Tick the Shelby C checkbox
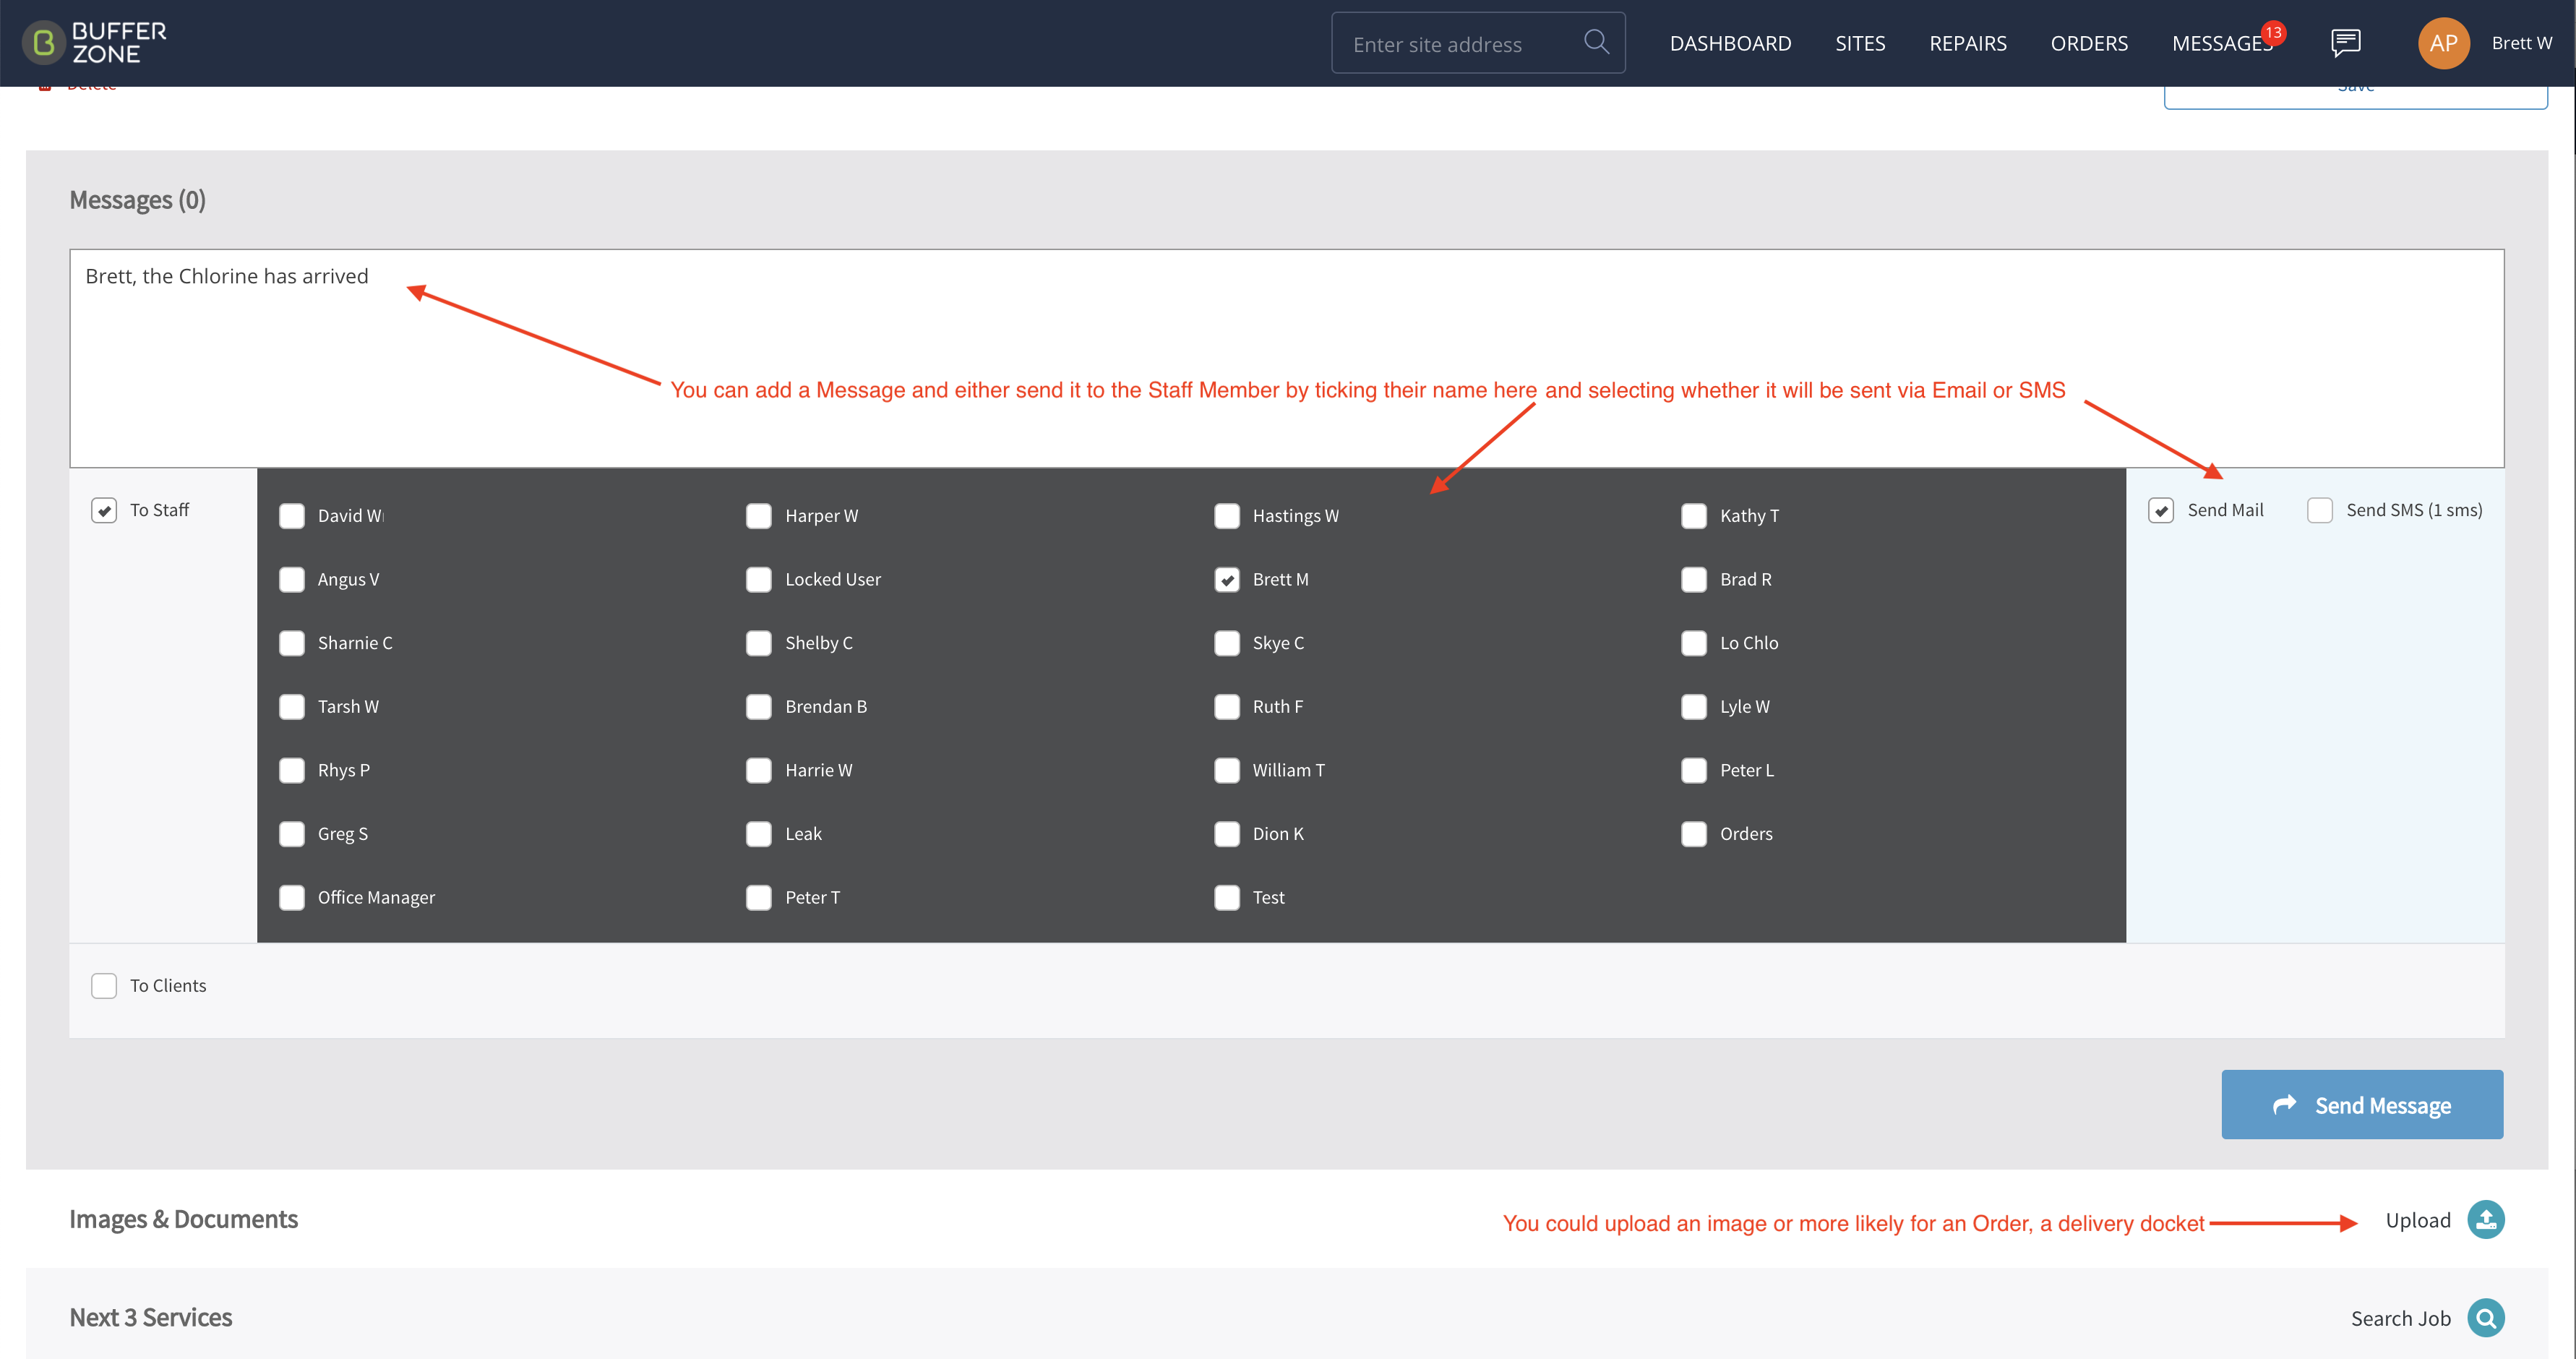Screen dimensions: 2576x1359 [759, 643]
